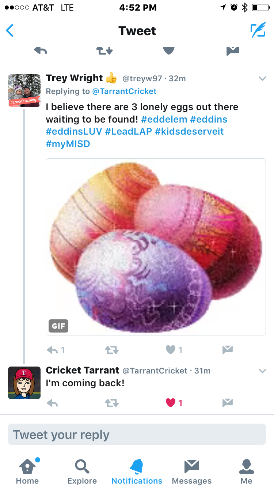Retweet Cricket Tarrant's tweet

click(x=111, y=403)
